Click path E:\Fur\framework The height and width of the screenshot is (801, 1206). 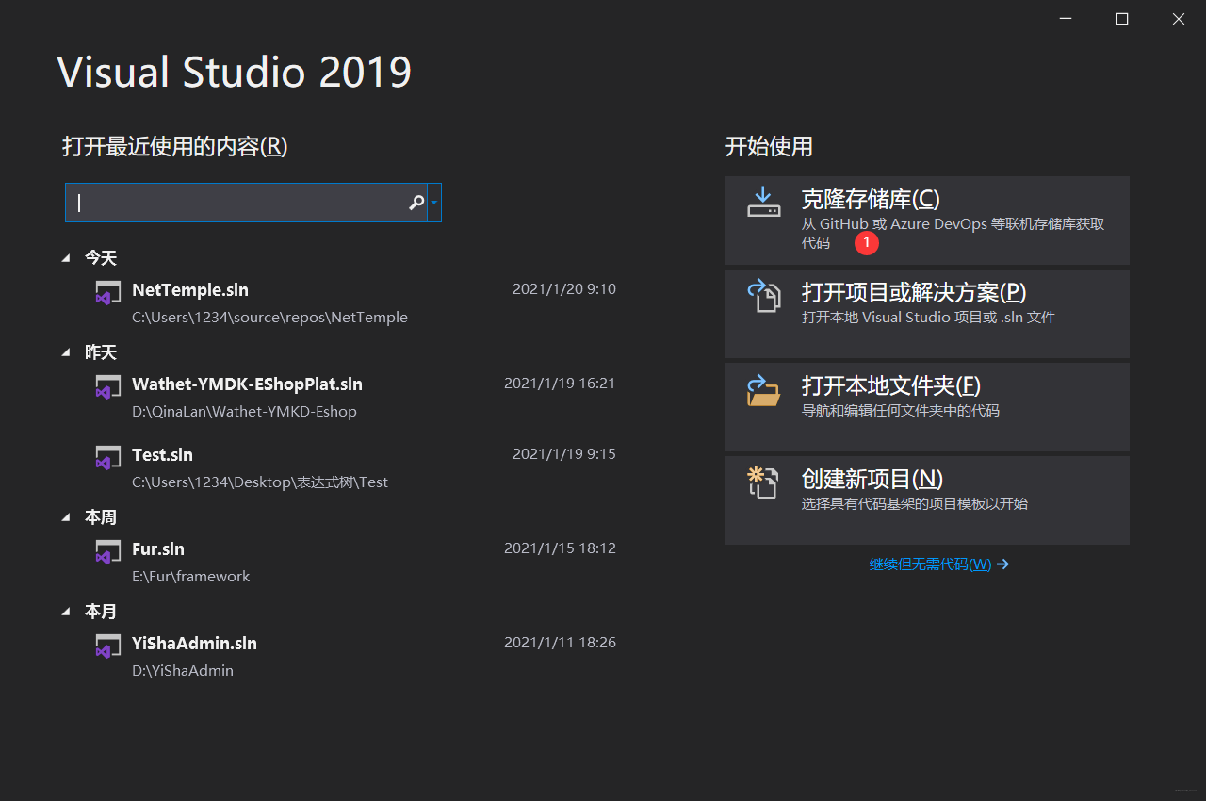(190, 577)
